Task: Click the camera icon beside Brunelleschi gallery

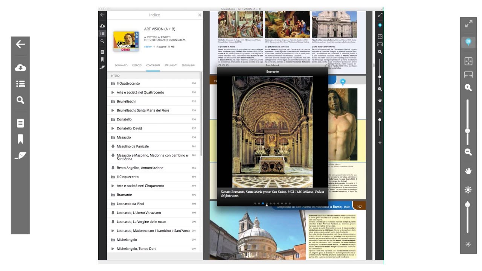Action: pos(113,102)
